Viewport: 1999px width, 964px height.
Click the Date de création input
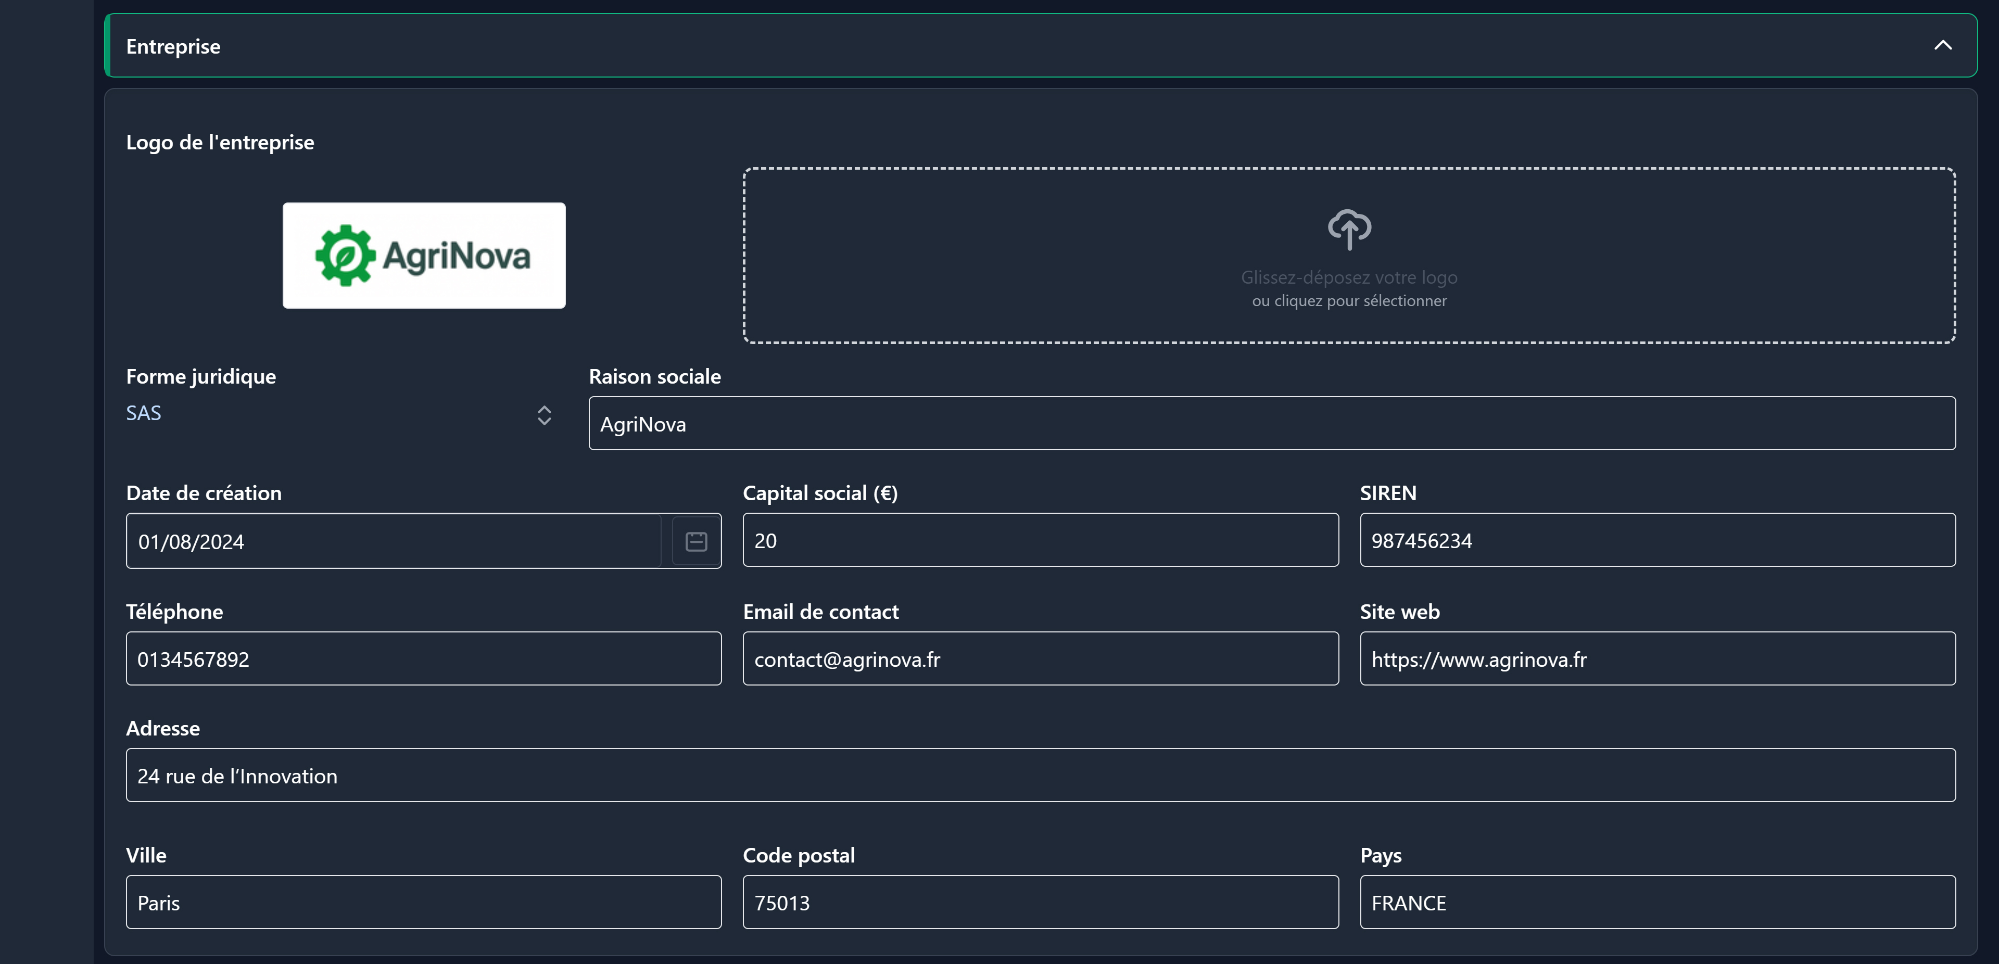[x=393, y=541]
